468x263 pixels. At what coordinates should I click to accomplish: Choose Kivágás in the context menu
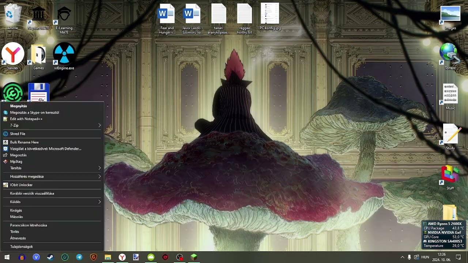tap(52, 210)
